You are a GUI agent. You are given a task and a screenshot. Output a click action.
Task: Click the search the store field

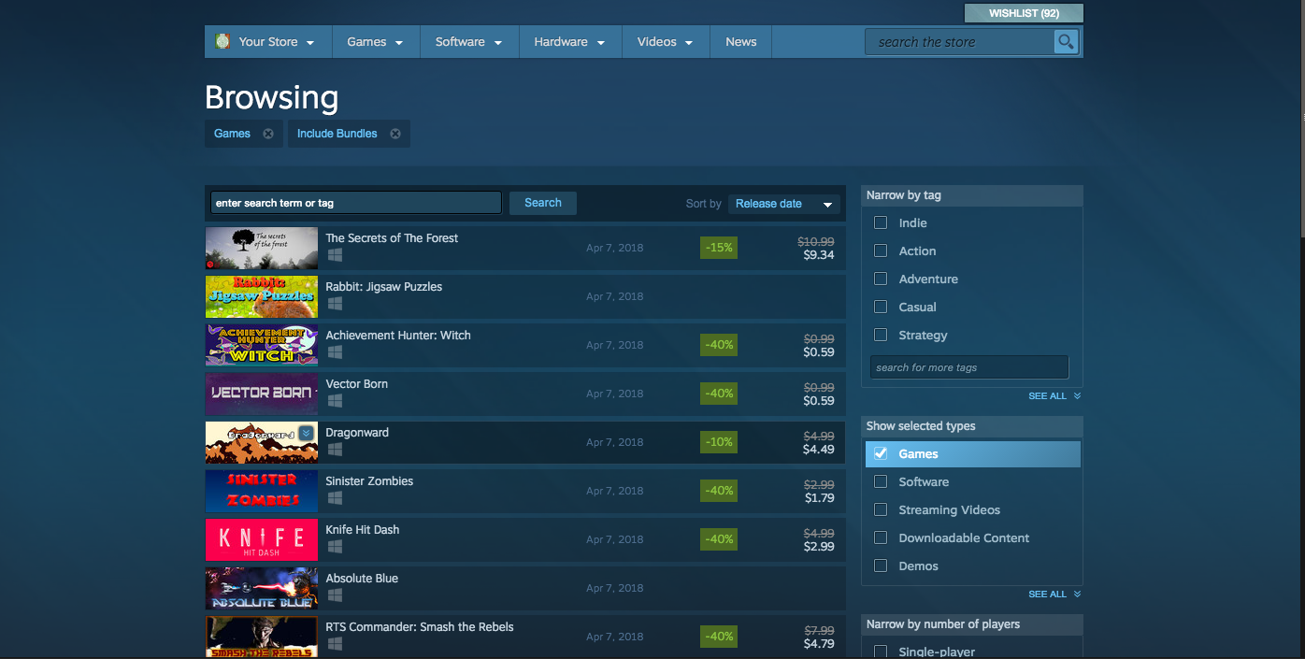pos(960,42)
